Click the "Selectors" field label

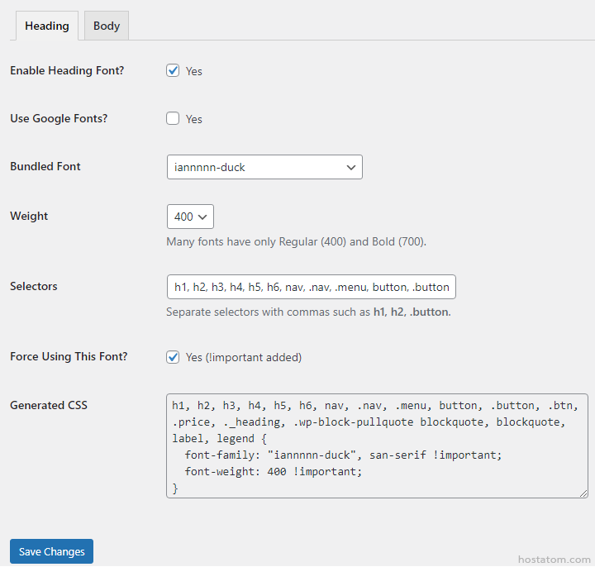pyautogui.click(x=34, y=286)
